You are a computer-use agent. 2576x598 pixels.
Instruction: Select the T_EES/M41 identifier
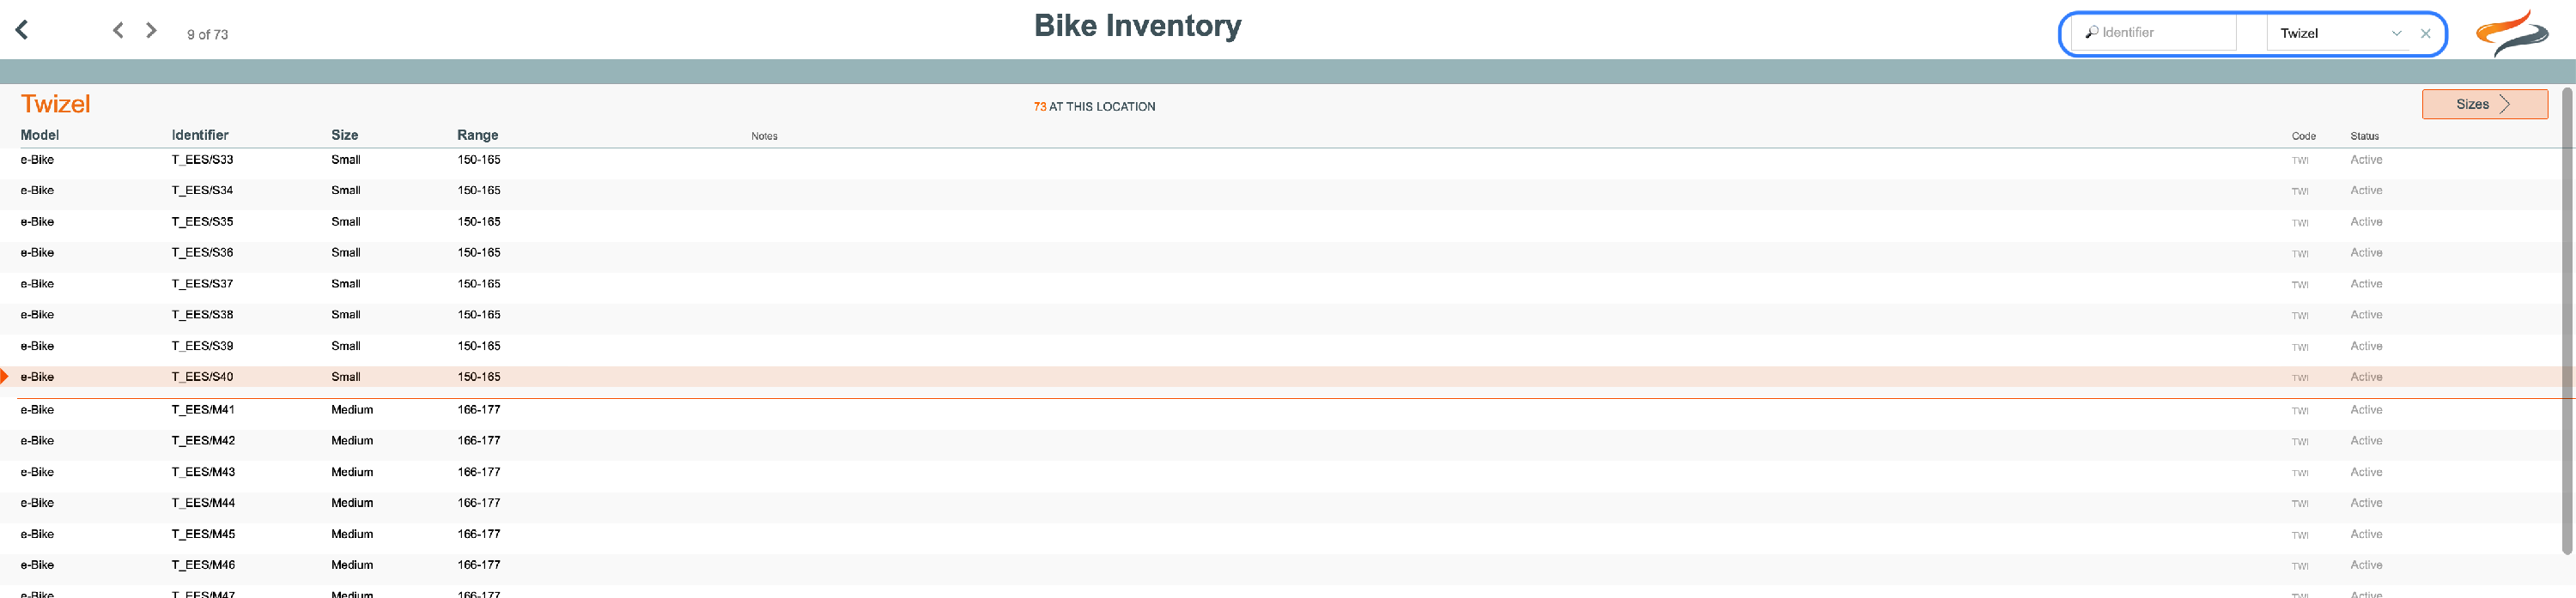coord(203,410)
